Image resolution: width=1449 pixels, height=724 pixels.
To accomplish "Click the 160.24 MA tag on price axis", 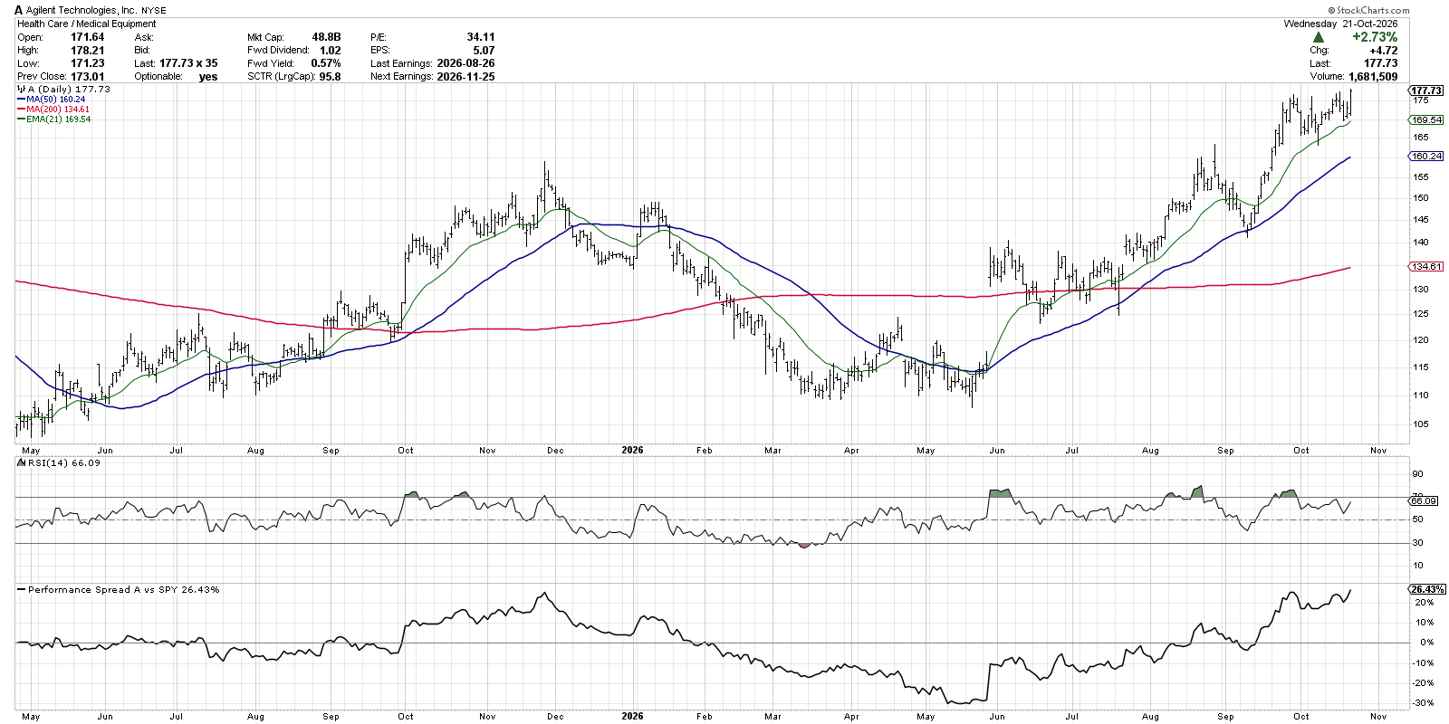I will 1426,156.
